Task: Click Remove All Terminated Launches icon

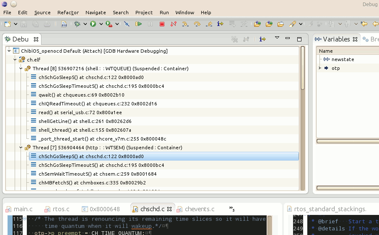Action: 234,39
